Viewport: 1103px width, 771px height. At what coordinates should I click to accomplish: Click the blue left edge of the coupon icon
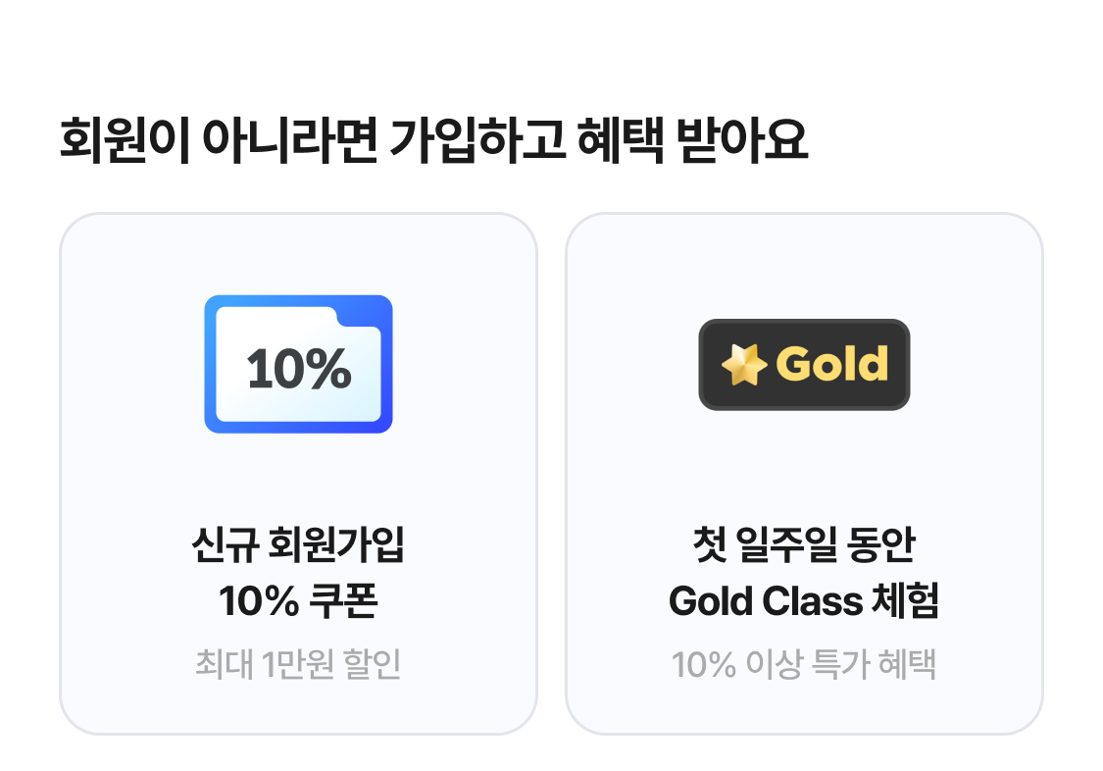coord(210,365)
